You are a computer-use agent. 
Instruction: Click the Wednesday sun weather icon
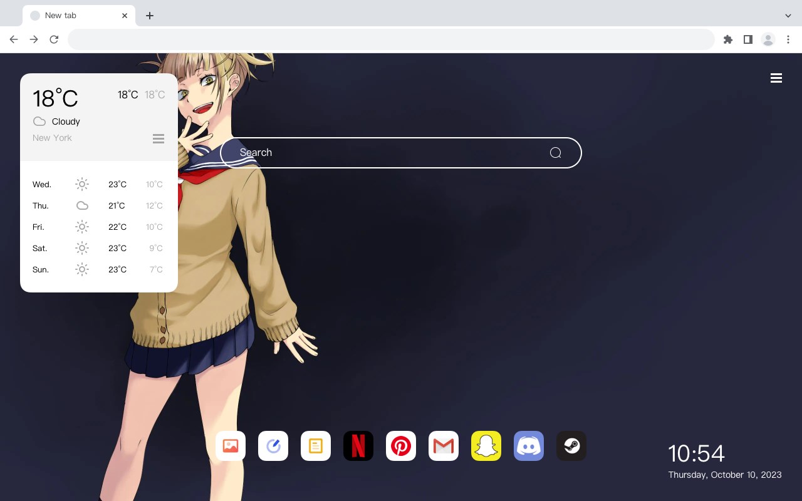click(82, 184)
